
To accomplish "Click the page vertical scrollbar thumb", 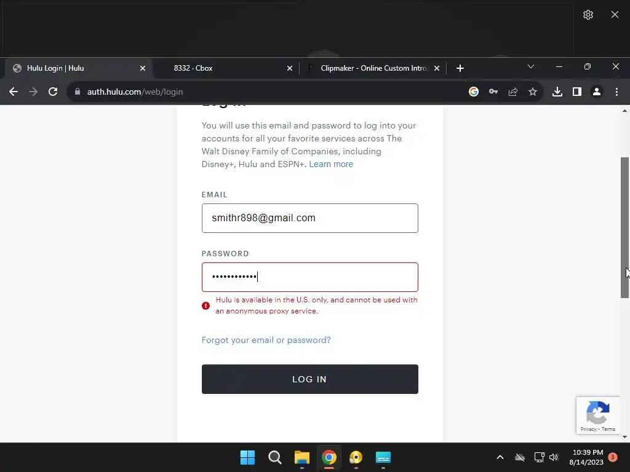I will coord(625,227).
